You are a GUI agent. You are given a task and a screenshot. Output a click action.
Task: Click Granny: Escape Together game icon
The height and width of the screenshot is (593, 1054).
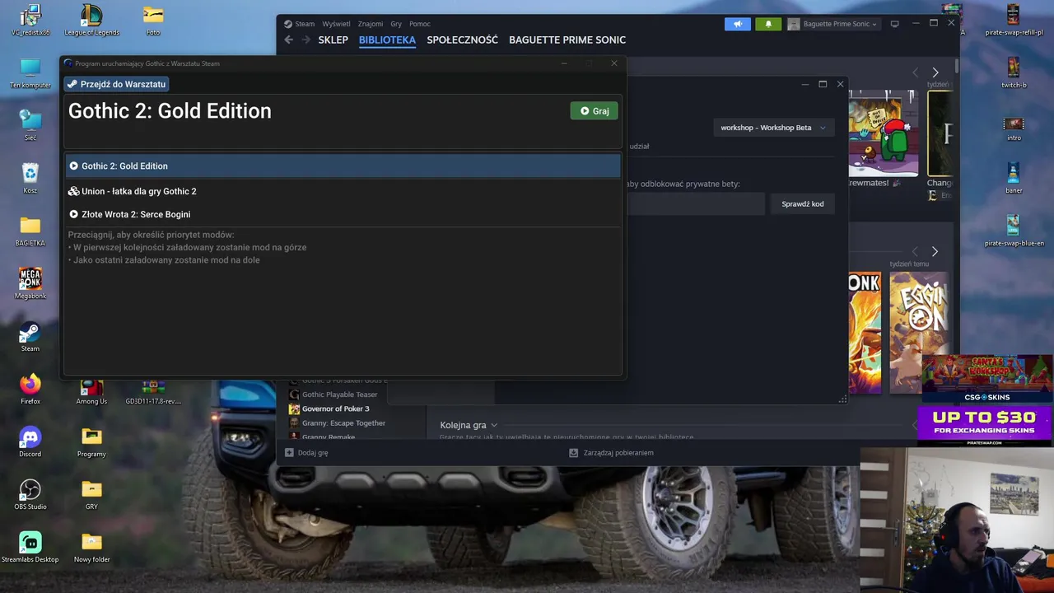click(x=294, y=423)
